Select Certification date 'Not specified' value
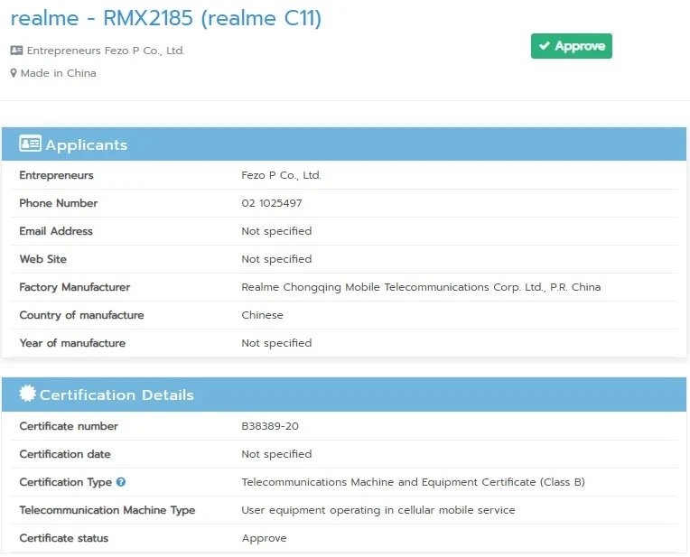Image resolution: width=690 pixels, height=557 pixels. pyautogui.click(x=276, y=454)
